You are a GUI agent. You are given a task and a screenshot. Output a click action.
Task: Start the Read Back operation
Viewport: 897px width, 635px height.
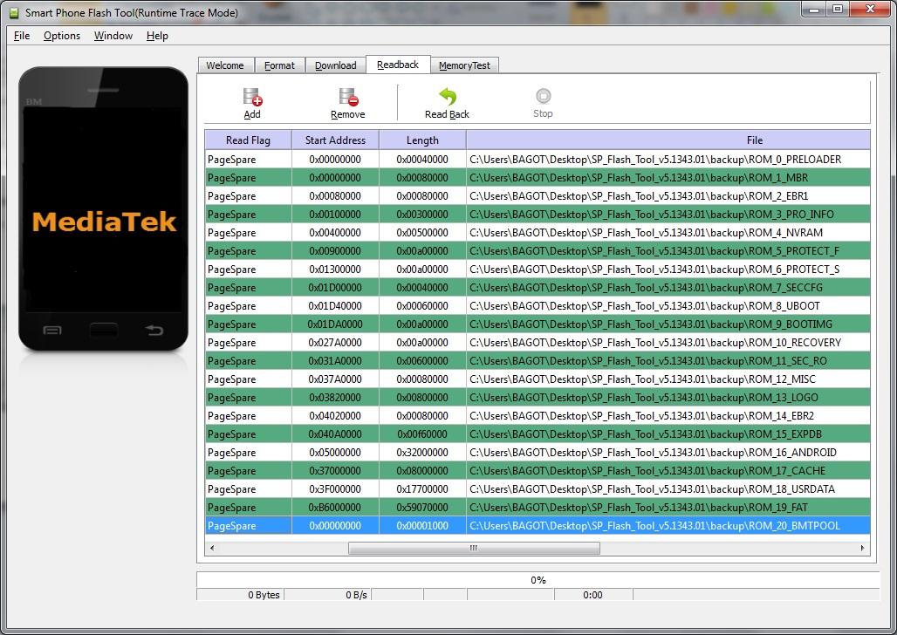tap(447, 103)
